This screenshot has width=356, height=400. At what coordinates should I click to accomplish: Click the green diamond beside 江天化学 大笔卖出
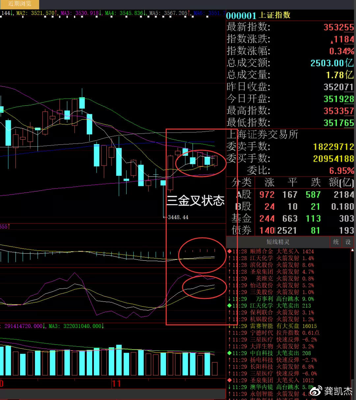click(229, 306)
